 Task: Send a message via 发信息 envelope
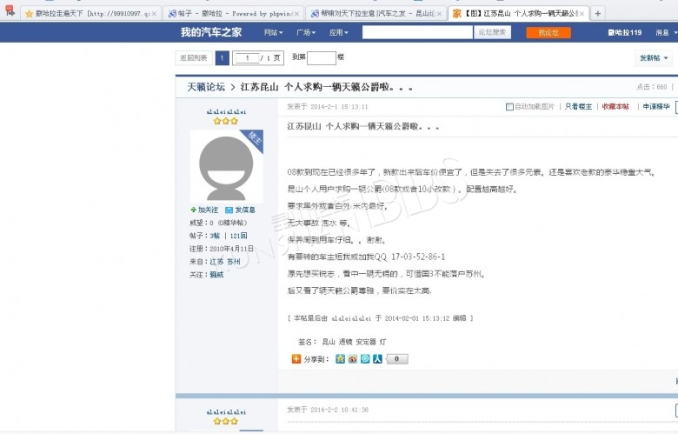(241, 210)
